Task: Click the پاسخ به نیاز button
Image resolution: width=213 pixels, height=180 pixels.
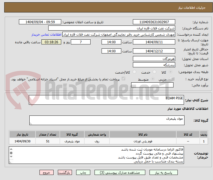Action: click(x=163, y=173)
